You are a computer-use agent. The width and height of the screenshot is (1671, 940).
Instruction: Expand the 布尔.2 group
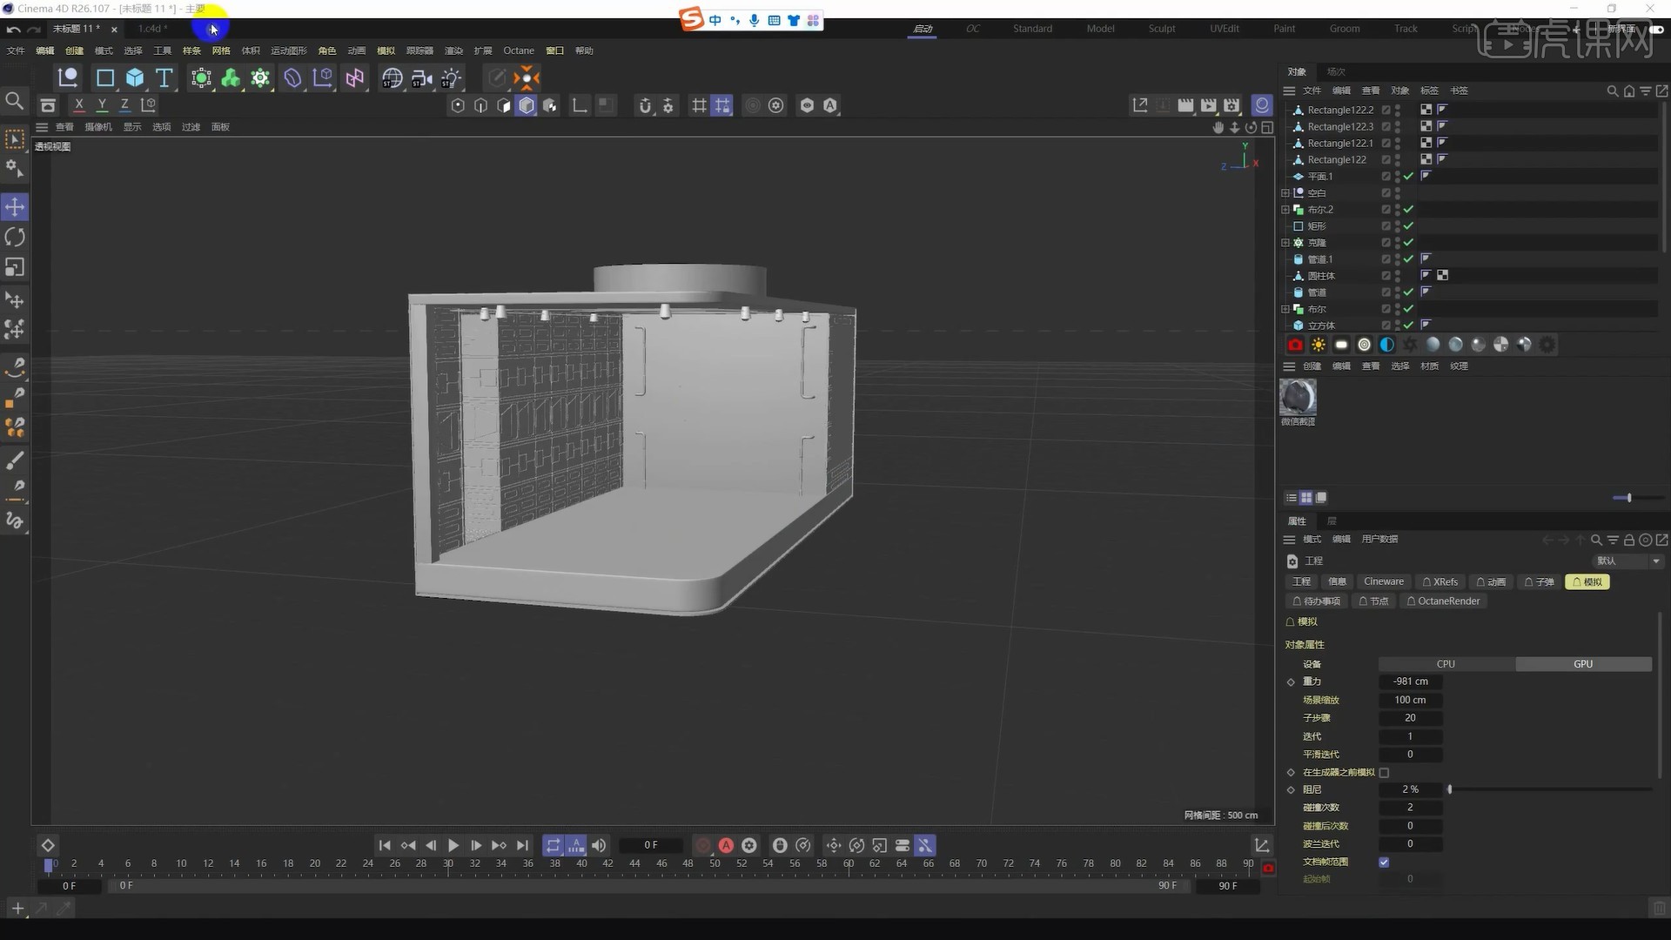coord(1285,209)
